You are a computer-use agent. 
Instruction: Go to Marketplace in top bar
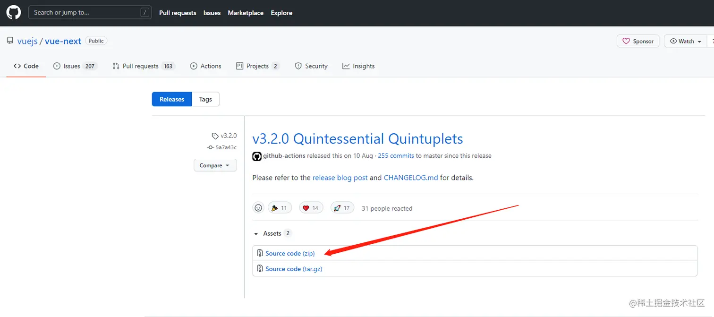246,13
